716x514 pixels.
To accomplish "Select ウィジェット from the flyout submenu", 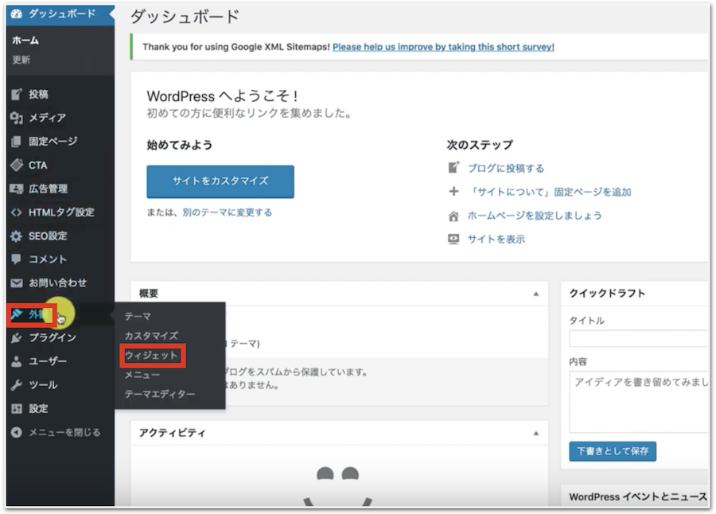I will pyautogui.click(x=152, y=355).
